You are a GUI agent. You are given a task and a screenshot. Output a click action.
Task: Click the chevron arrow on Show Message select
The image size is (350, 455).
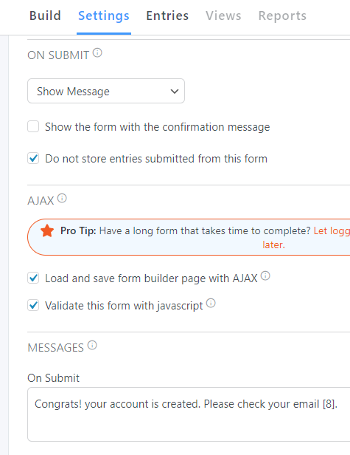(175, 92)
